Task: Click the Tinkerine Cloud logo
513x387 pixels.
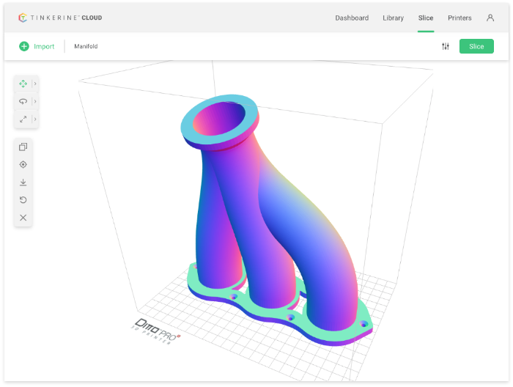Action: pyautogui.click(x=60, y=18)
